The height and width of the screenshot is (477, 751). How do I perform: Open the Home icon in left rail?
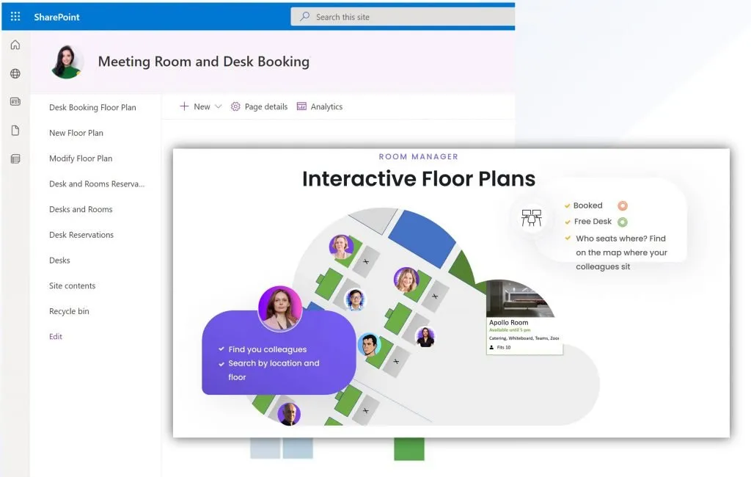[x=15, y=45]
